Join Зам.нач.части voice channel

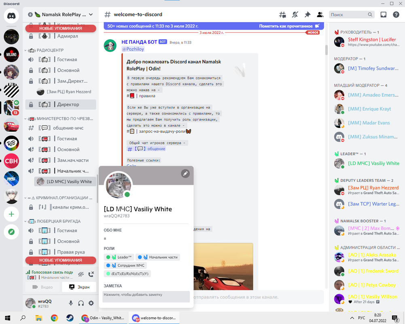point(61,160)
